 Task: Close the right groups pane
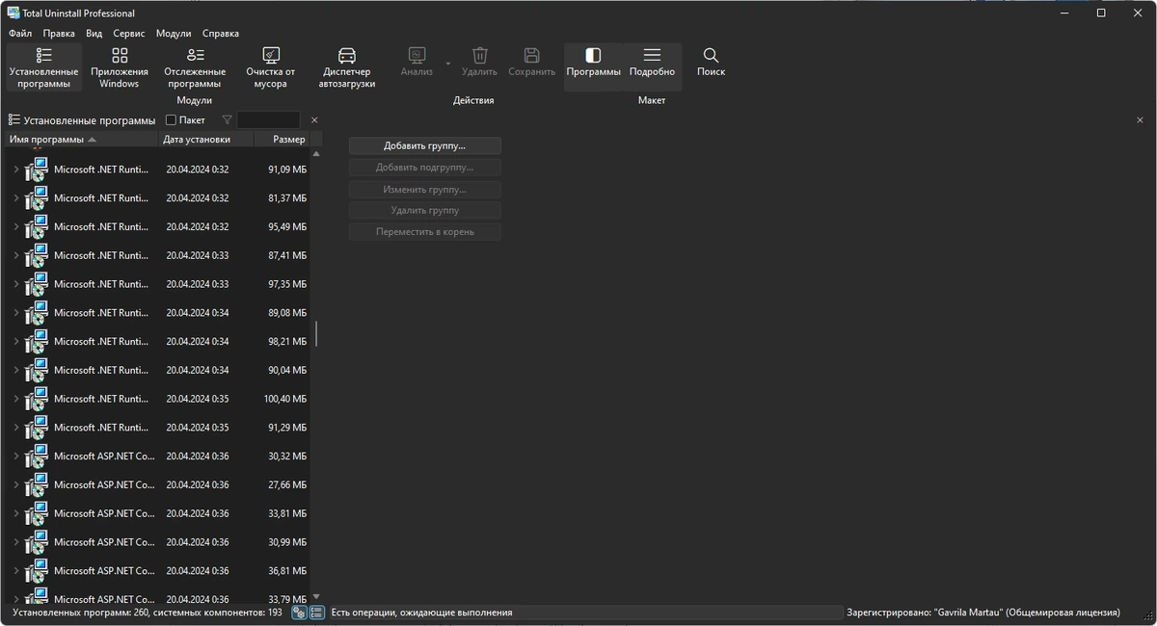coord(1140,120)
